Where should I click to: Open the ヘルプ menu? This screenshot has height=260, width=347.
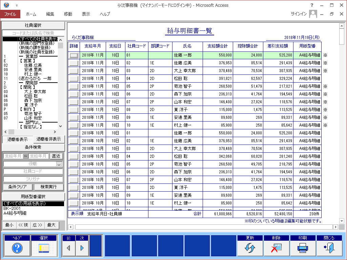105,14
